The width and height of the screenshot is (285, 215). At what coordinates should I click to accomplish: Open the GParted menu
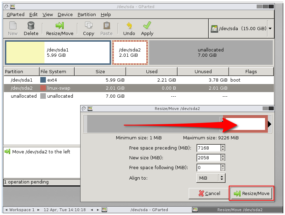point(15,15)
